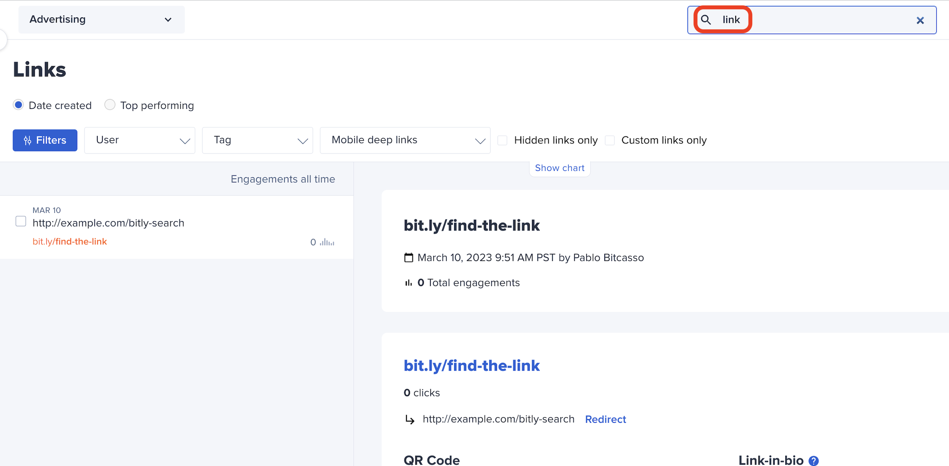This screenshot has height=466, width=949.
Task: Open the blue bit.ly/find-the-link link
Action: [x=471, y=366]
